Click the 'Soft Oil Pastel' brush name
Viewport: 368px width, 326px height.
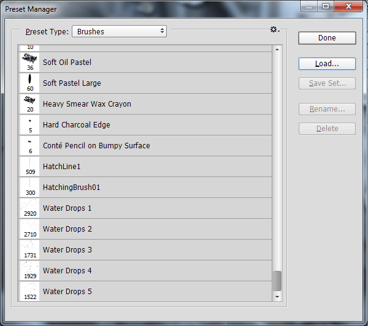67,63
